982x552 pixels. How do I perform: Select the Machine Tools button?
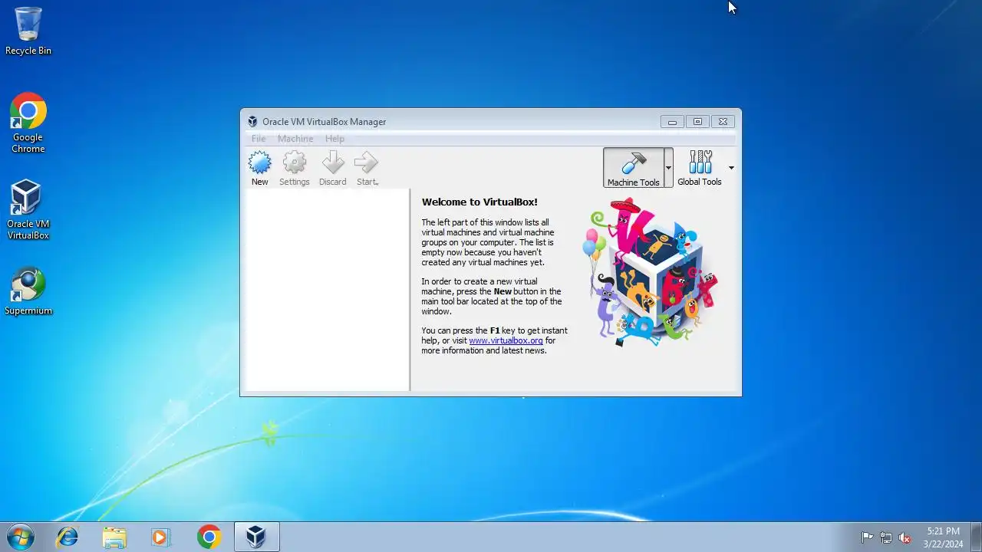point(634,168)
